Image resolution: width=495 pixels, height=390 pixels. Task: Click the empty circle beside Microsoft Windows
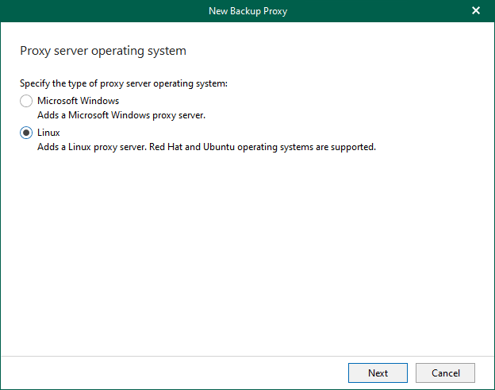tap(26, 101)
